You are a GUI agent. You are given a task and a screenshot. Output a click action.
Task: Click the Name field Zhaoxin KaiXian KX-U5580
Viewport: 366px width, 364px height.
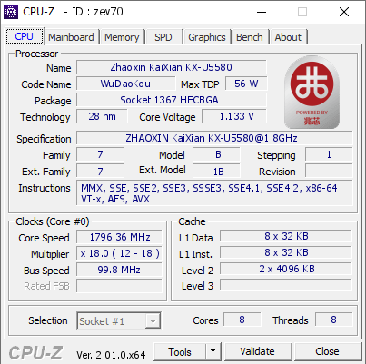pos(172,67)
